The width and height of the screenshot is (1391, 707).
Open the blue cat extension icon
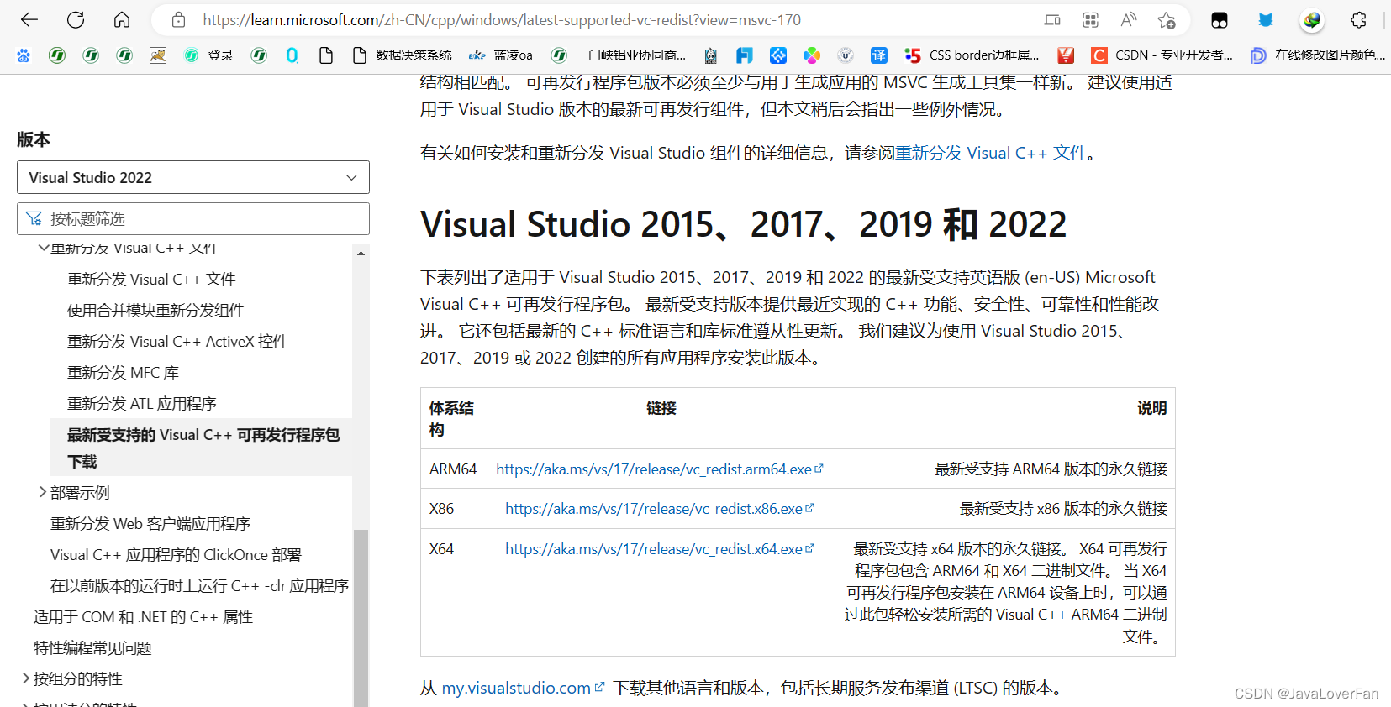click(x=1266, y=20)
